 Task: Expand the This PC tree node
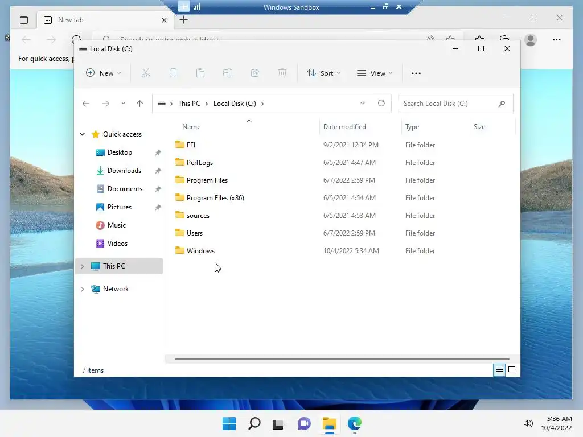(82, 266)
